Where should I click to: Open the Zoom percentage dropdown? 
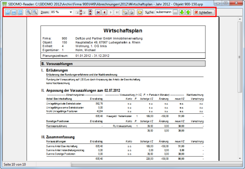(71, 12)
